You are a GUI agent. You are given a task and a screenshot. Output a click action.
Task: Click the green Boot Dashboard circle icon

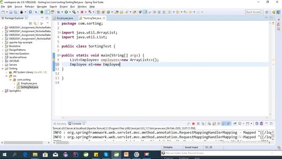click(42, 12)
